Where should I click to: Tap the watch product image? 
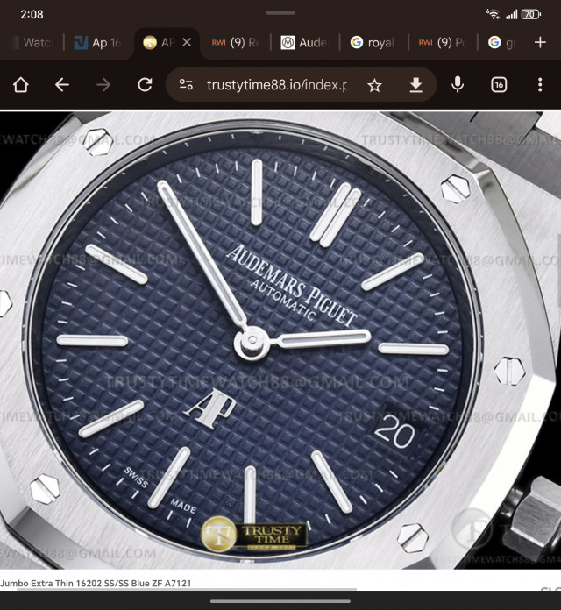(280, 340)
